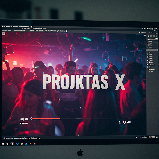
Task: Open the red icon ending the taskbar row
Action: click(34, 144)
